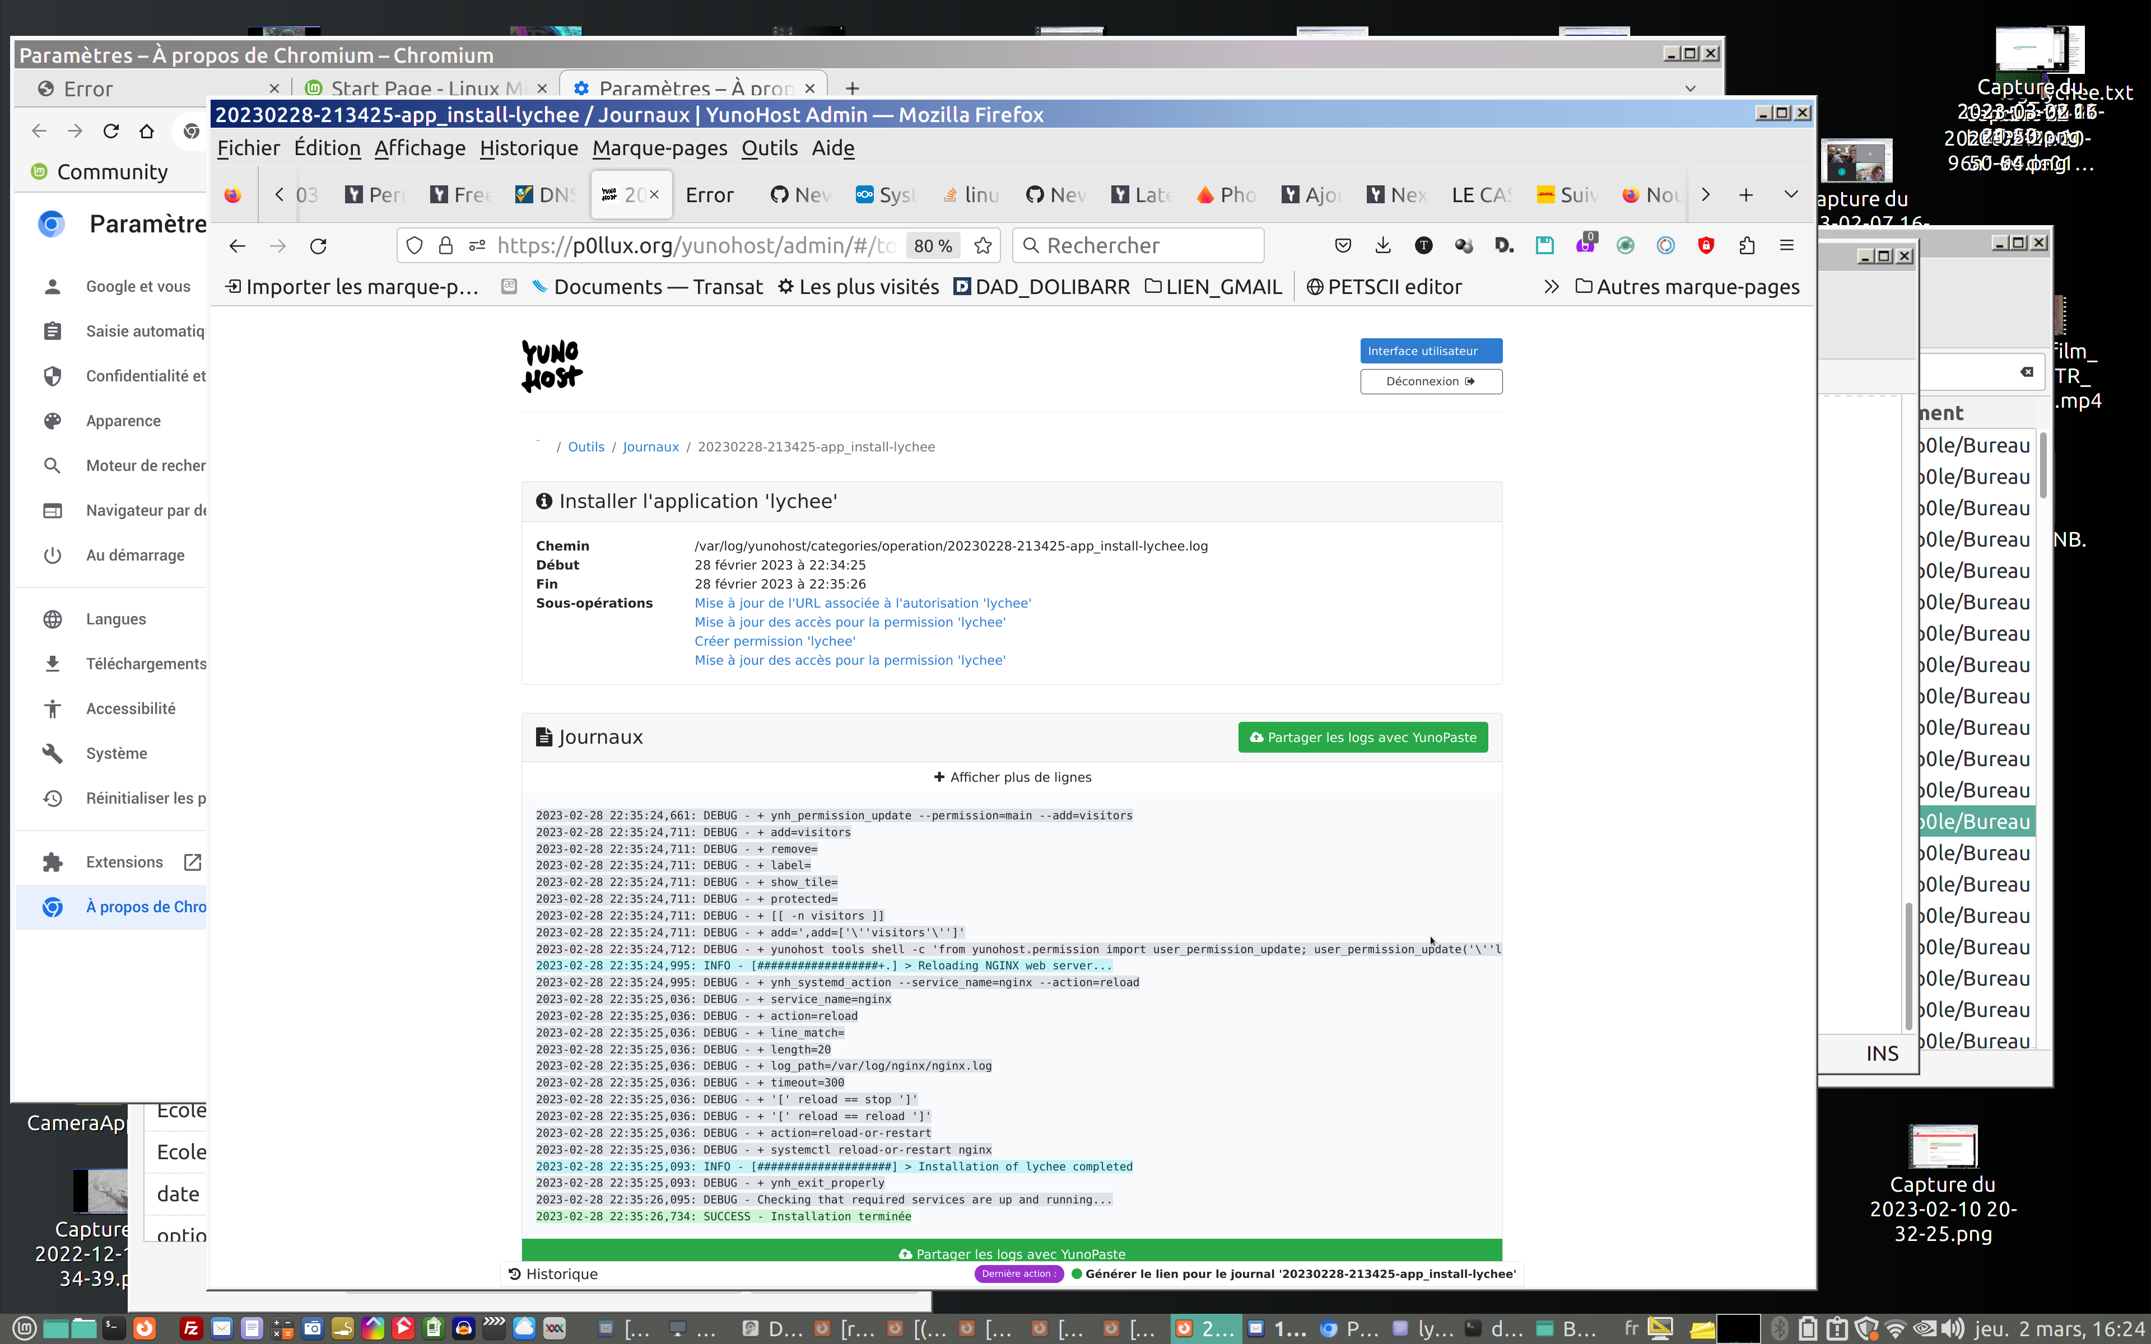Bookmark this page with the star icon
The height and width of the screenshot is (1344, 2151).
point(982,245)
